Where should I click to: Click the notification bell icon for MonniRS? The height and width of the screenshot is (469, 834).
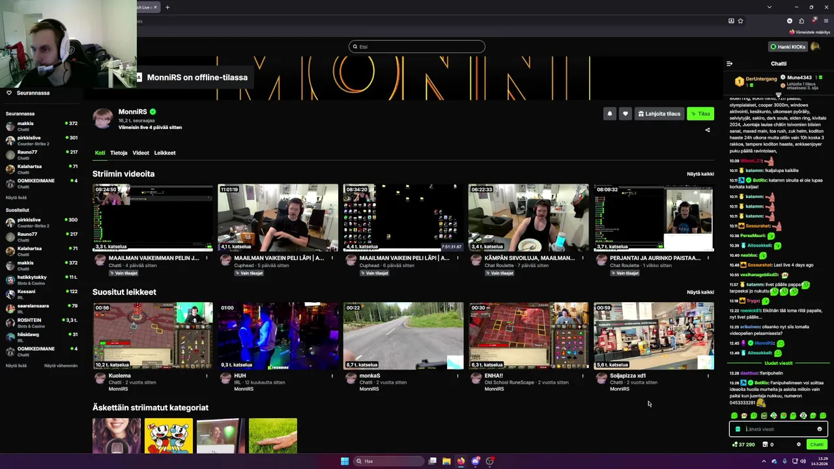pos(610,114)
